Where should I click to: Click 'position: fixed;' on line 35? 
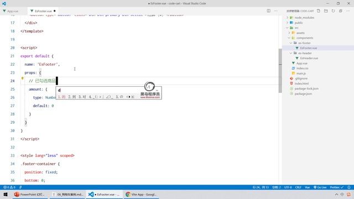click(x=41, y=172)
